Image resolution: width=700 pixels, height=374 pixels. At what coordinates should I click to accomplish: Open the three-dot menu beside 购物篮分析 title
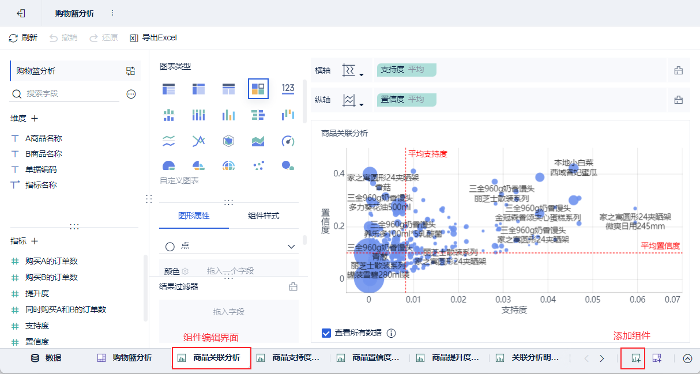pyautogui.click(x=112, y=13)
